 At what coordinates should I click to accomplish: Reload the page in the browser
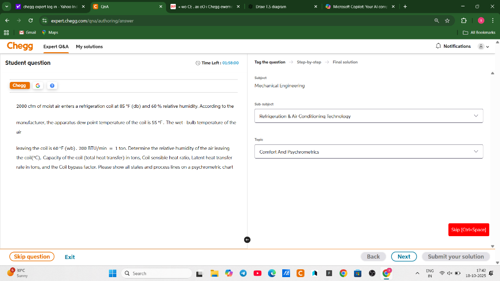(31, 20)
